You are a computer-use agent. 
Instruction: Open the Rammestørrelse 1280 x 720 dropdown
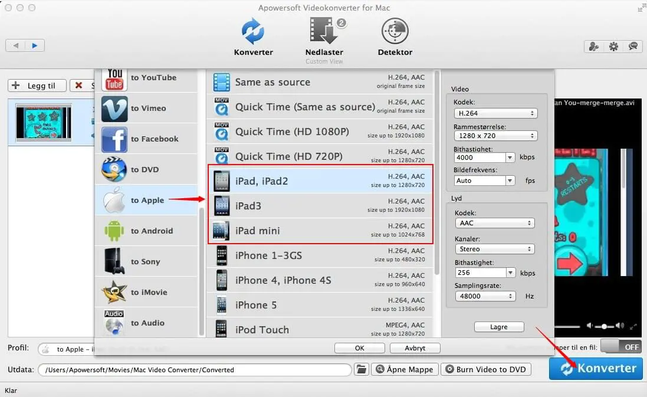[x=495, y=135]
